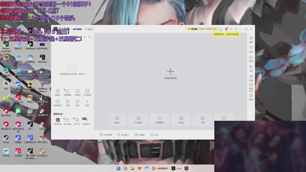Click the big plus 添加直播画面

tap(170, 73)
